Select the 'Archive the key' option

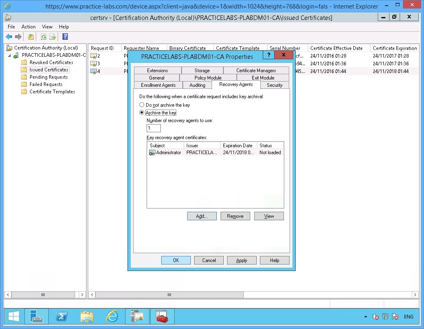click(142, 113)
